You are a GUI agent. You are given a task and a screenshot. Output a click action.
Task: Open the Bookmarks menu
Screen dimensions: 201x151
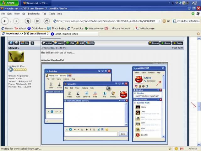34,14
